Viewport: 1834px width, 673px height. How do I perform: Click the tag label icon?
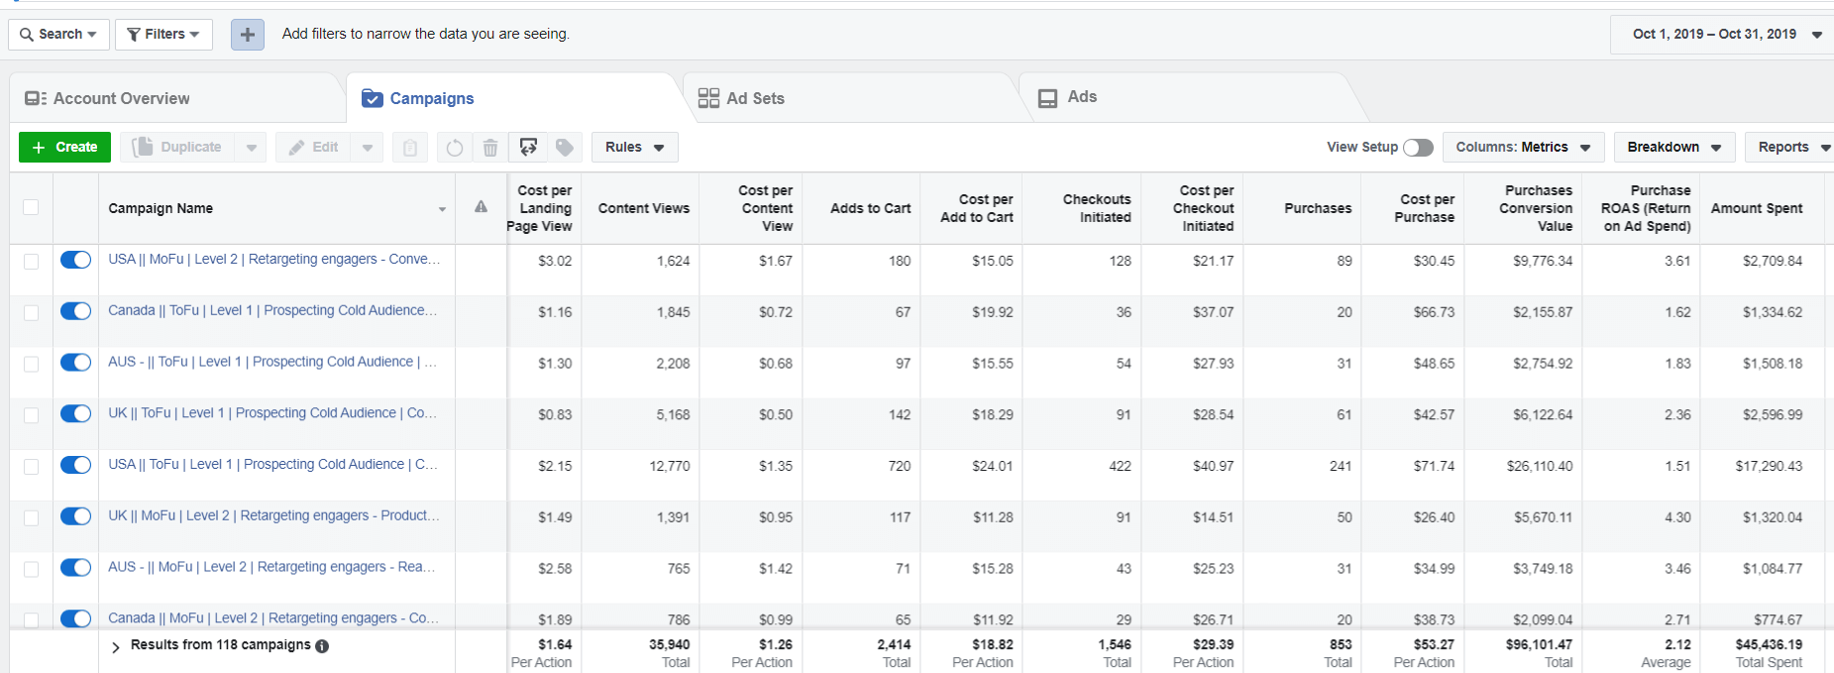pos(565,148)
